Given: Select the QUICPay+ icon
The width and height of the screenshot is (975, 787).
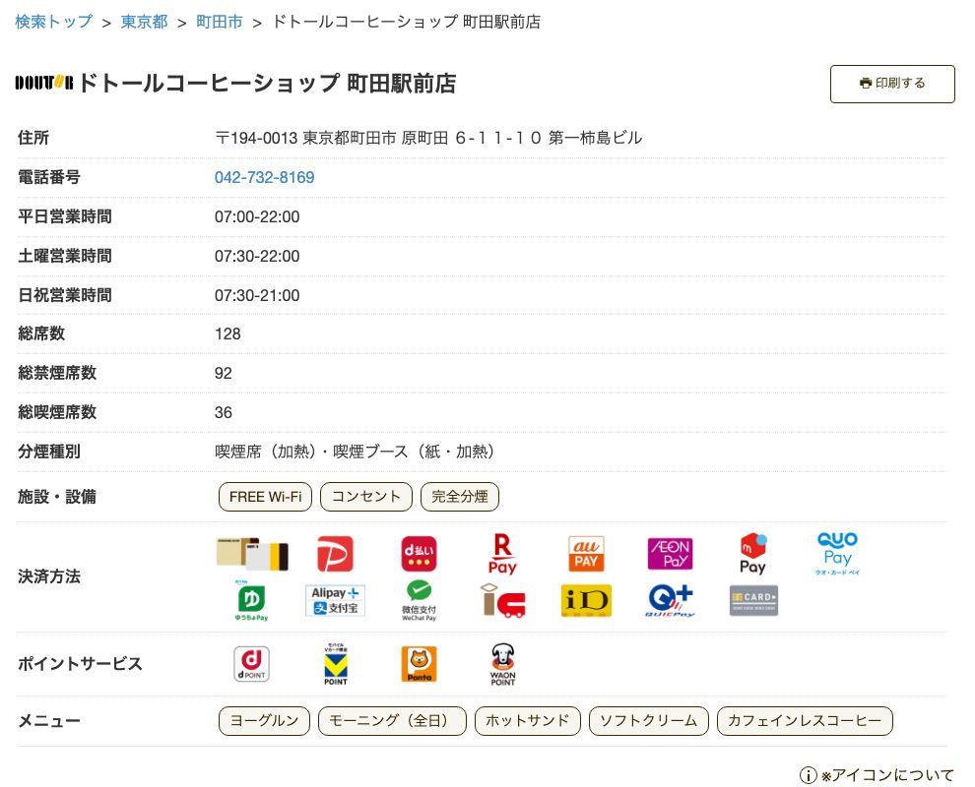Looking at the screenshot, I should tap(671, 601).
